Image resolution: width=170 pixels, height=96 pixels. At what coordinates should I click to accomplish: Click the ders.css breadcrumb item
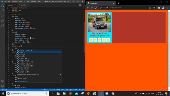pos(14,8)
